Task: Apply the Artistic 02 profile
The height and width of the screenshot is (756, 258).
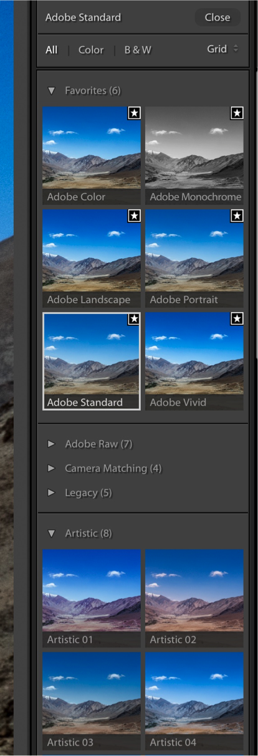Action: [194, 598]
